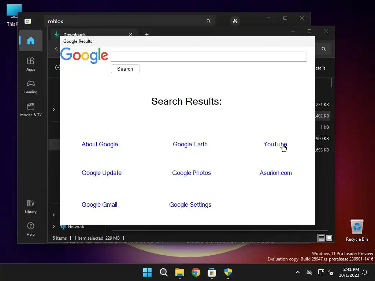375x281 pixels.
Task: Open Home in Microsoft Store sidebar
Action: (31, 41)
